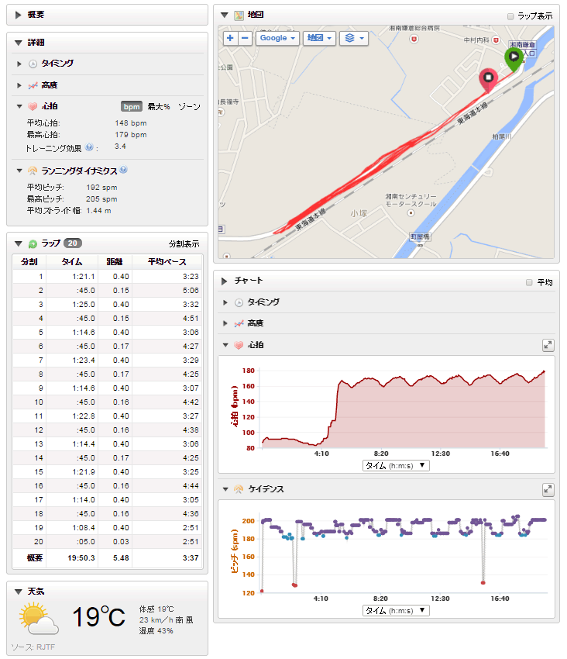Image resolution: width=567 pixels, height=659 pixels.
Task: Switch heart rate view to 最大%
Action: click(159, 106)
